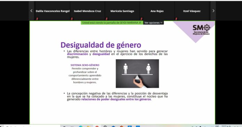Click the SISTEMA SEXO-GÉNERO heading
Screen dimensions: 242x127
click(85, 65)
